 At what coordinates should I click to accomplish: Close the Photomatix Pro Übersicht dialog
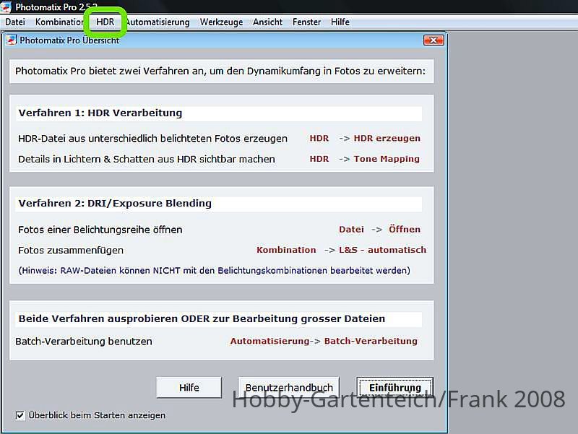point(433,40)
